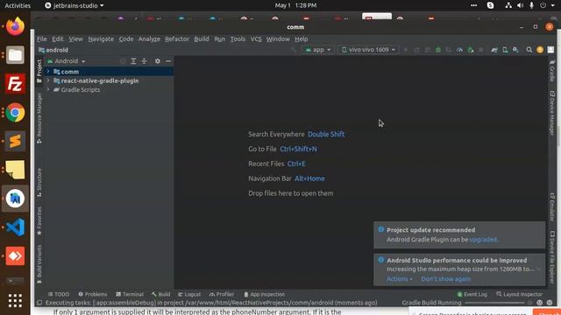561x315 pixels.
Task: Open the Actions dropdown in notification
Action: click(400, 279)
